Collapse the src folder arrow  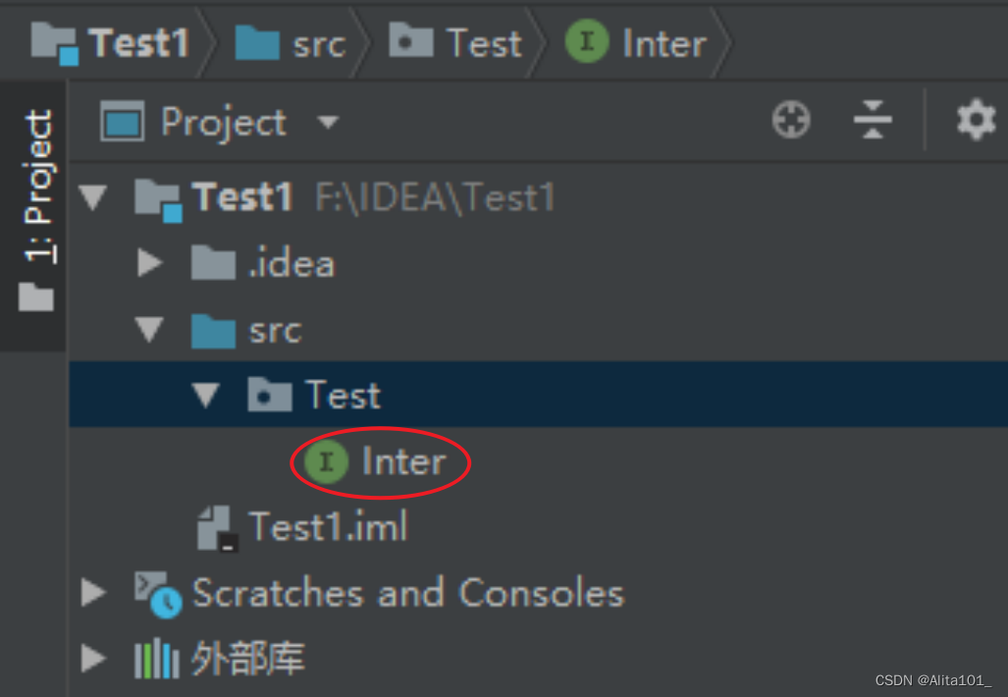[150, 329]
